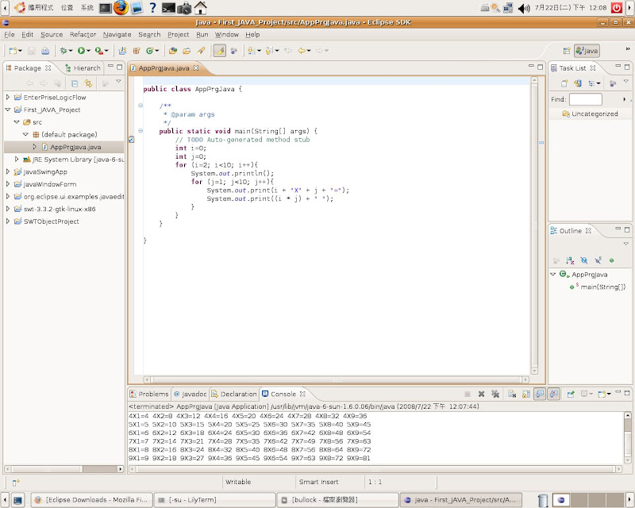Click the Print icon in toolbar
The height and width of the screenshot is (508, 635).
point(44,51)
